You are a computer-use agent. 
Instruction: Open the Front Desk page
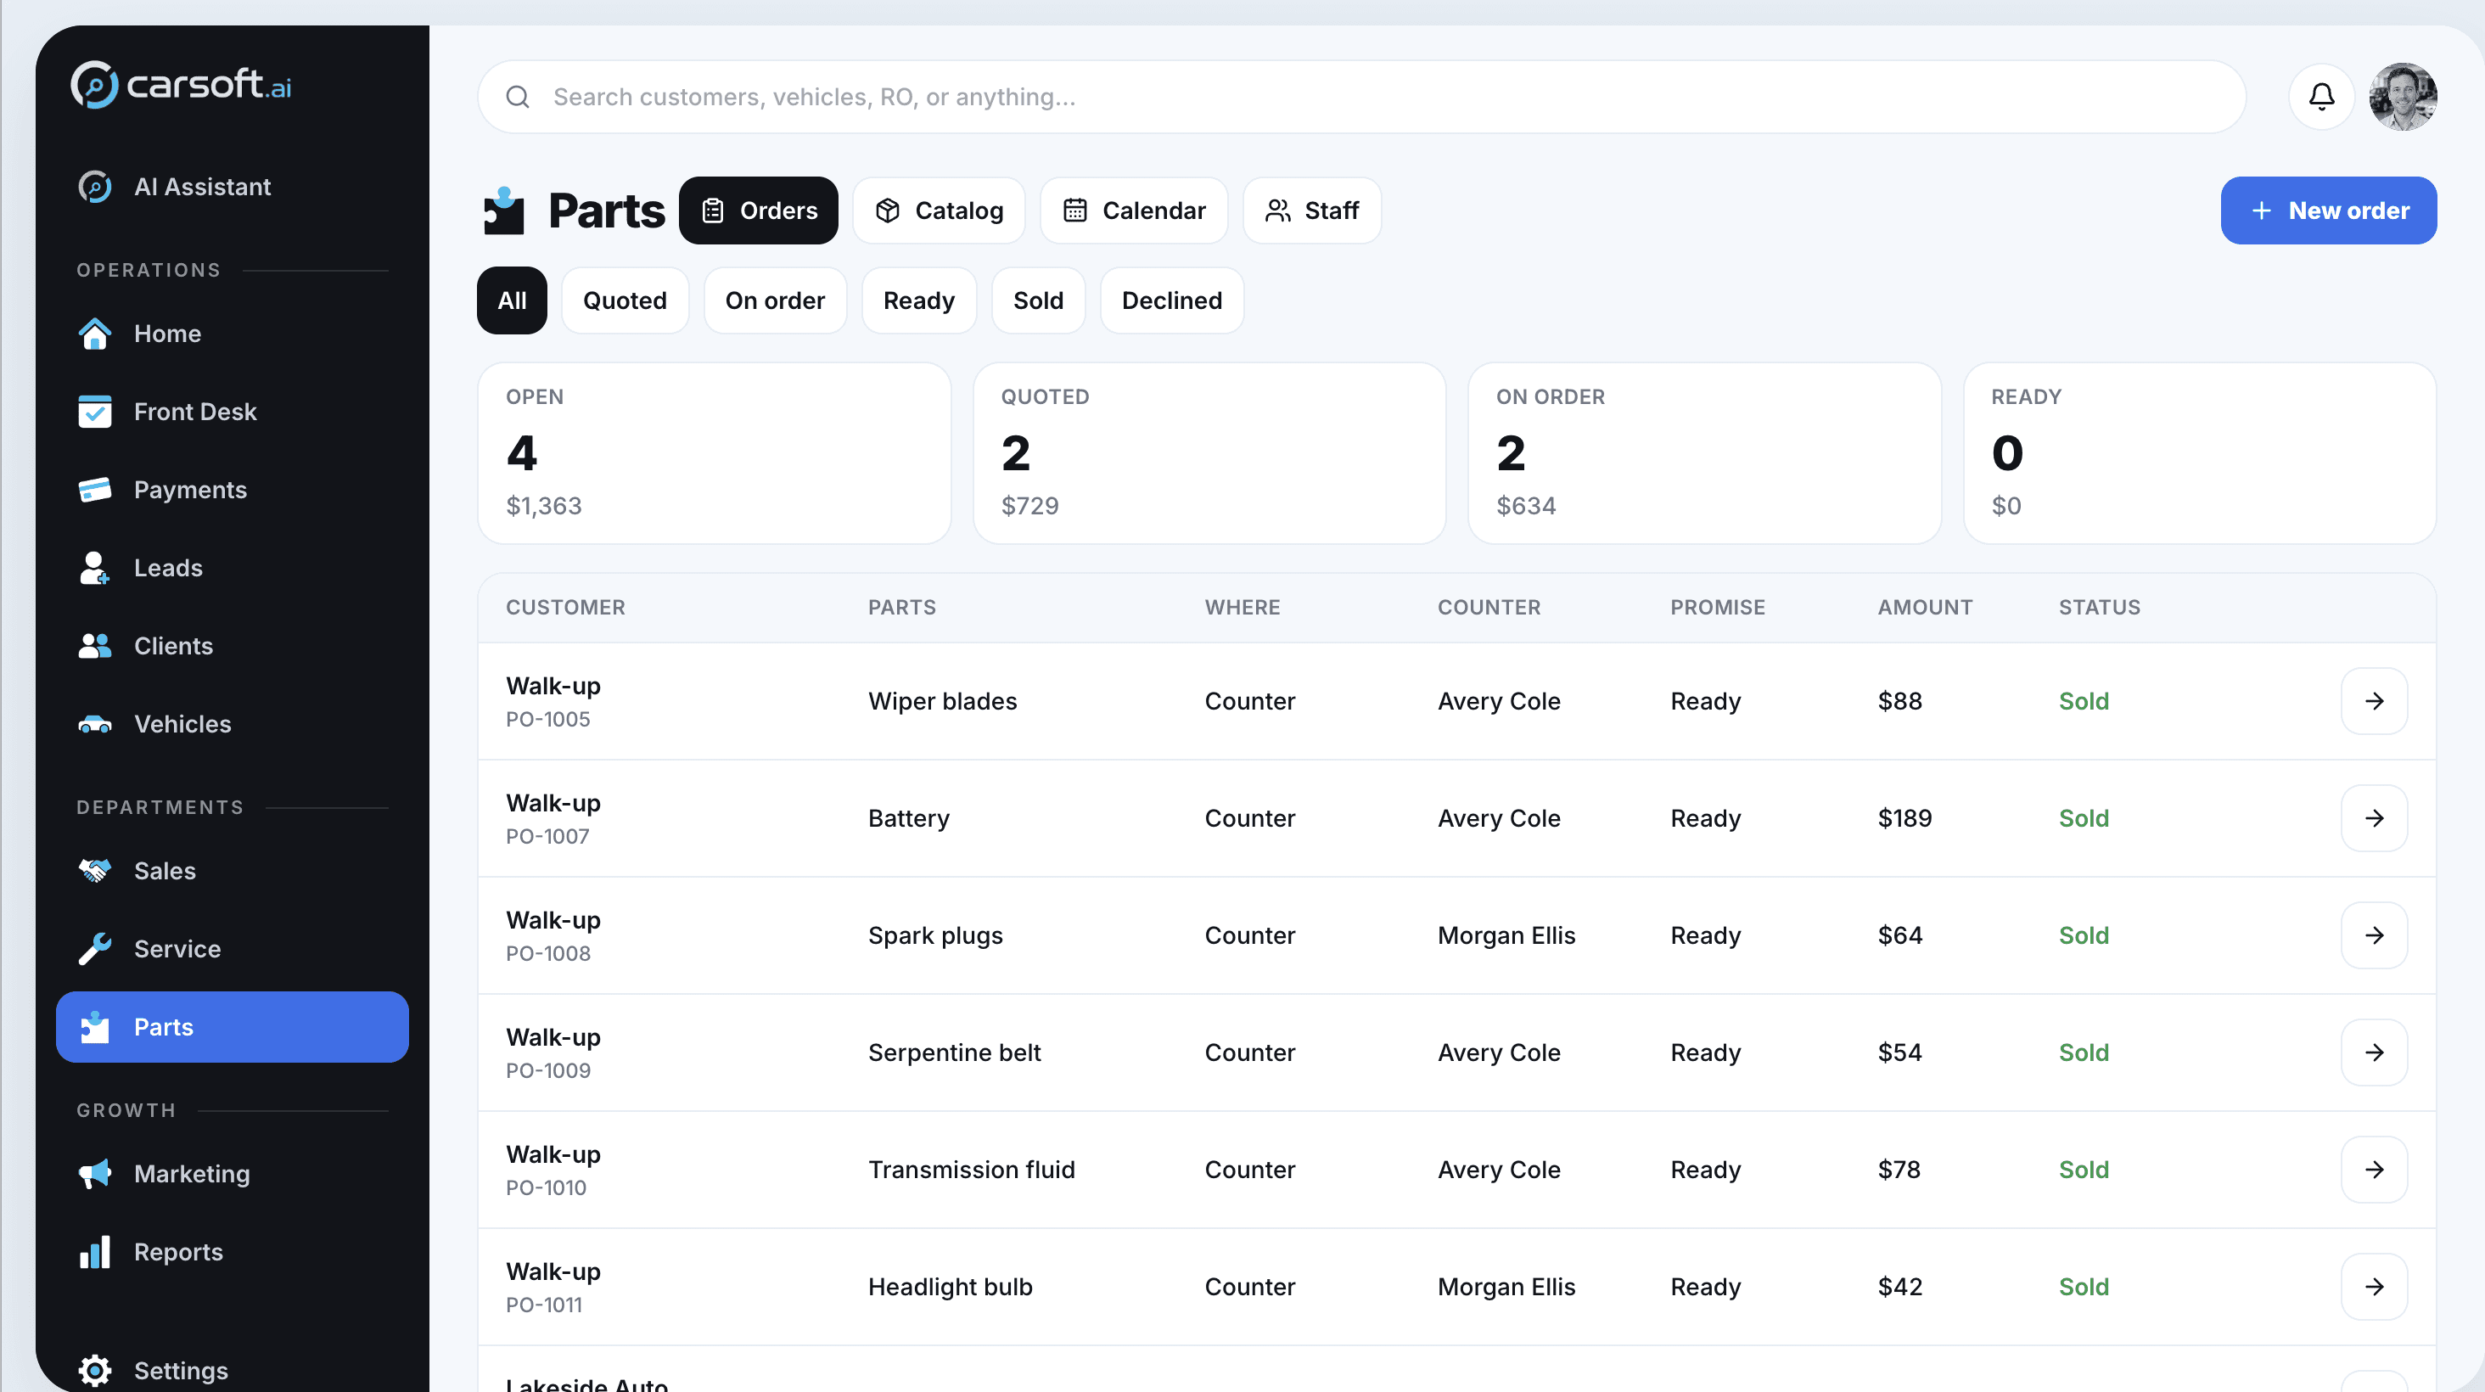233,412
